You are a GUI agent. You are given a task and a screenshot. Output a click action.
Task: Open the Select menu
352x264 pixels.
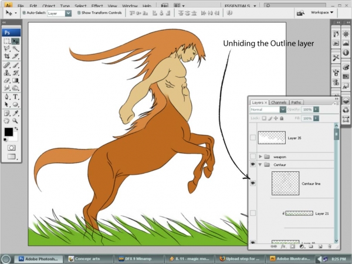(x=80, y=6)
